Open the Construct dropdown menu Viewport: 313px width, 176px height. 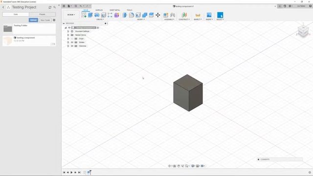click(x=184, y=20)
